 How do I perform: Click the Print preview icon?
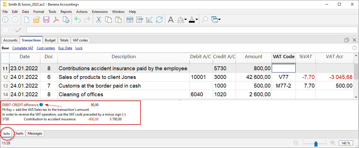pos(66,20)
